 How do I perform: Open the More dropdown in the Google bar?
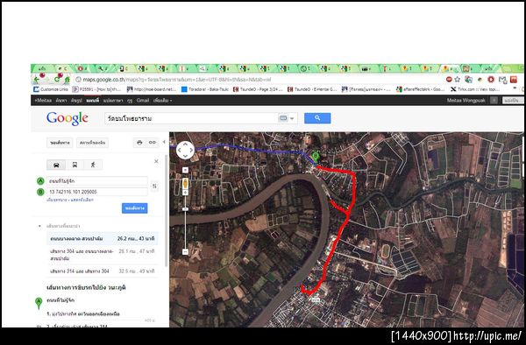point(163,100)
